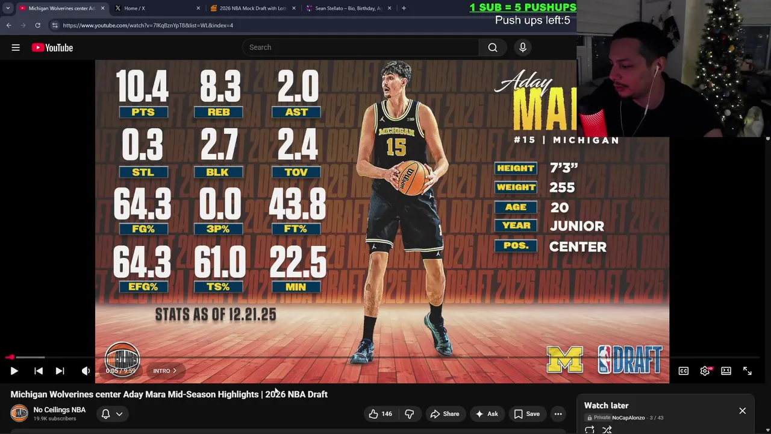Save the video to a playlist
The image size is (771, 434).
526,414
